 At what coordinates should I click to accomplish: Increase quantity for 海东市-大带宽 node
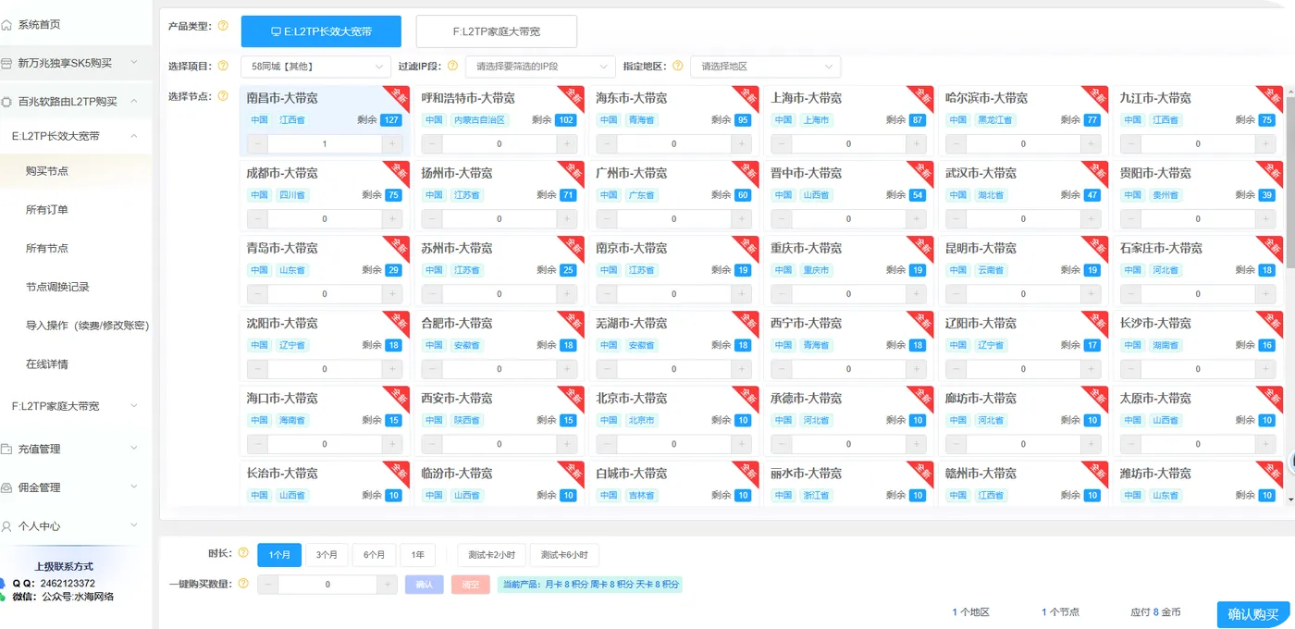pyautogui.click(x=742, y=144)
